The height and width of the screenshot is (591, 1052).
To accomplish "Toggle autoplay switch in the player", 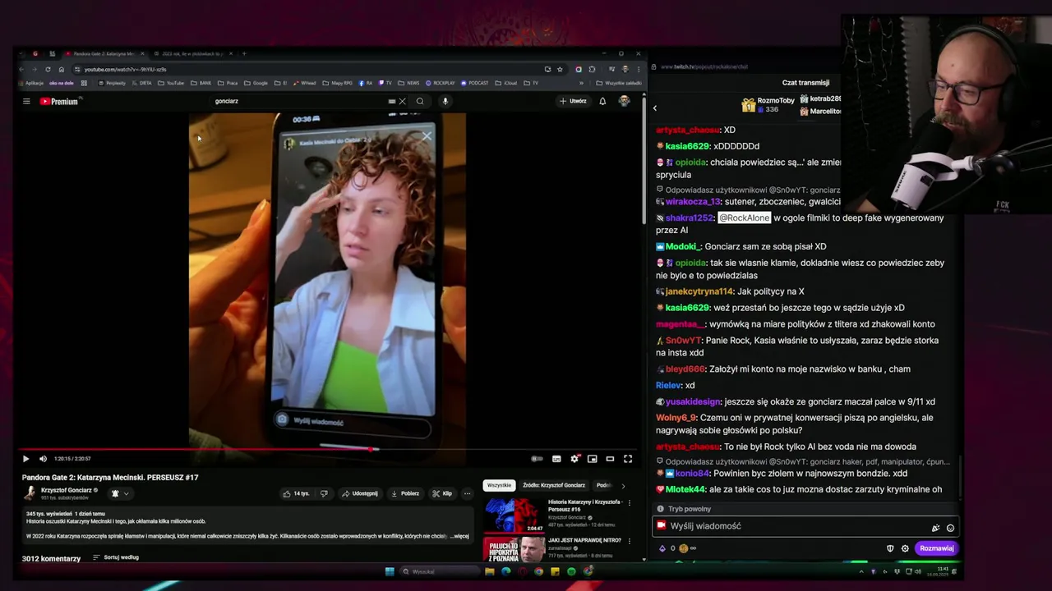I will 537,459.
